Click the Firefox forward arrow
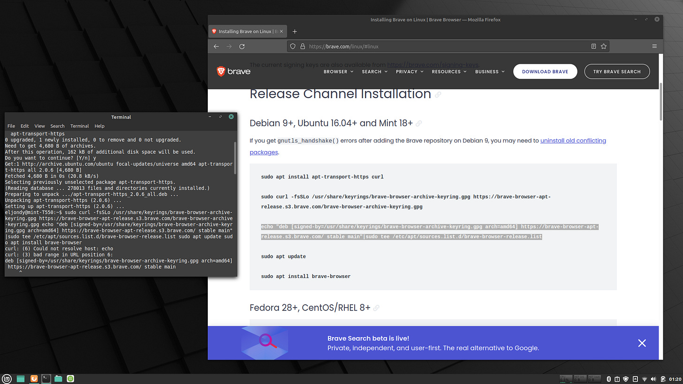683x384 pixels. click(x=229, y=46)
